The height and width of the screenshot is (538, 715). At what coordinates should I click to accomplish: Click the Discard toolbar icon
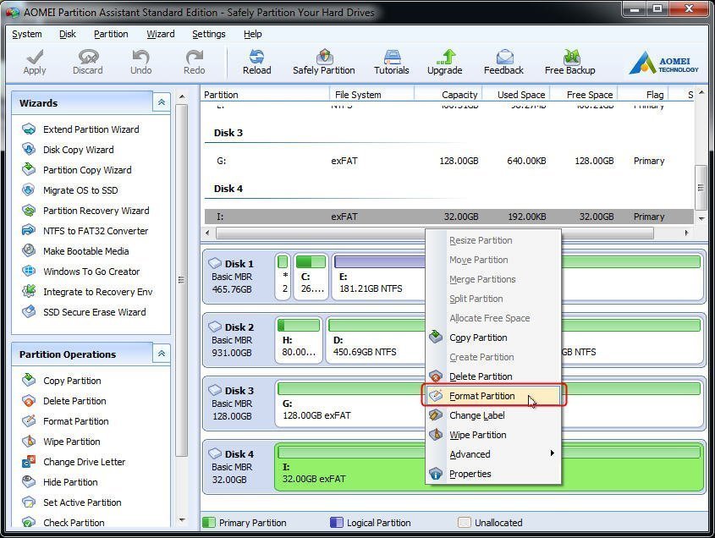[x=88, y=58]
